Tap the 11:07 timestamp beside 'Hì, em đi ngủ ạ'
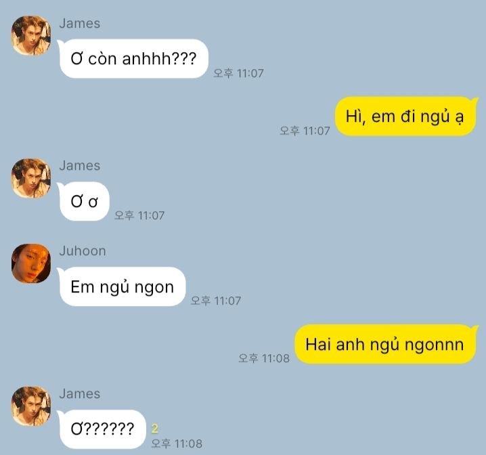Screen dimensions: 486x455 pyautogui.click(x=305, y=131)
